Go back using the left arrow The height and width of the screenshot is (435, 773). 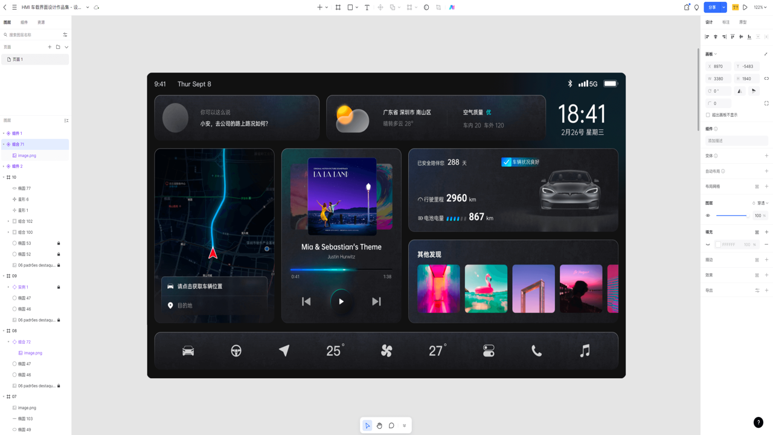click(x=5, y=7)
